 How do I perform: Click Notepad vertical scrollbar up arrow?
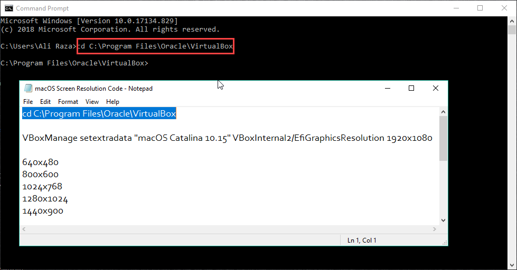[443, 111]
